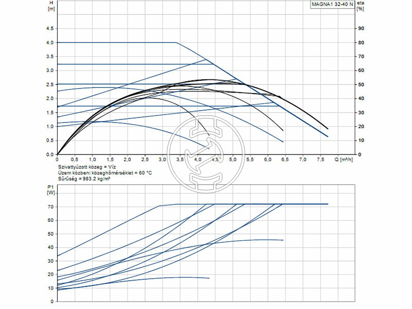Click the P1 [W] axis label

tap(50, 190)
